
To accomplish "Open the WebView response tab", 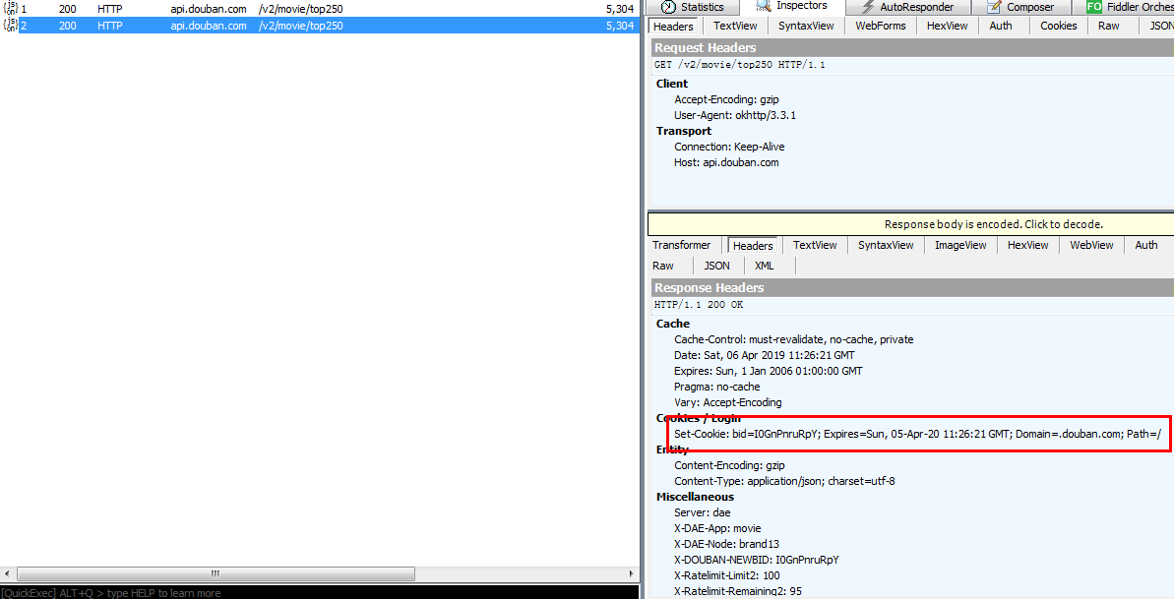I will click(x=1091, y=245).
